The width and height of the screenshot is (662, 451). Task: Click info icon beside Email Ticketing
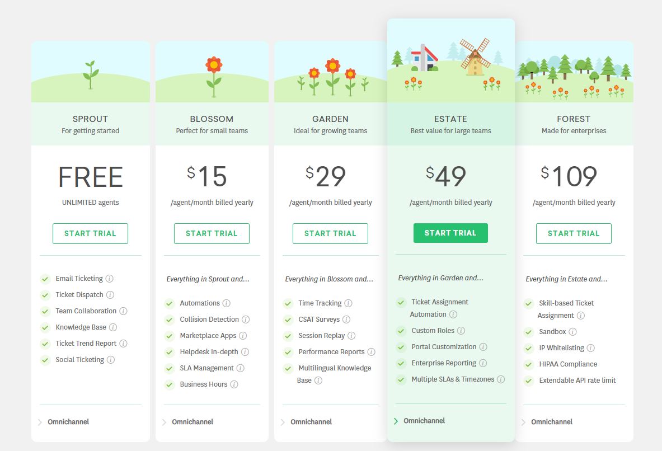pyautogui.click(x=110, y=279)
